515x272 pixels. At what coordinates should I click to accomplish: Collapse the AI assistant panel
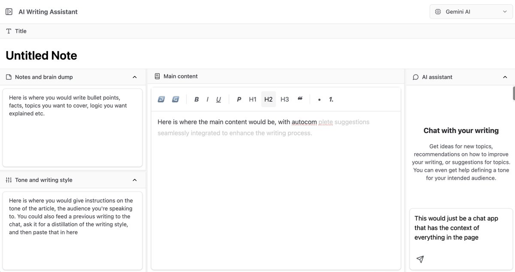click(x=505, y=77)
